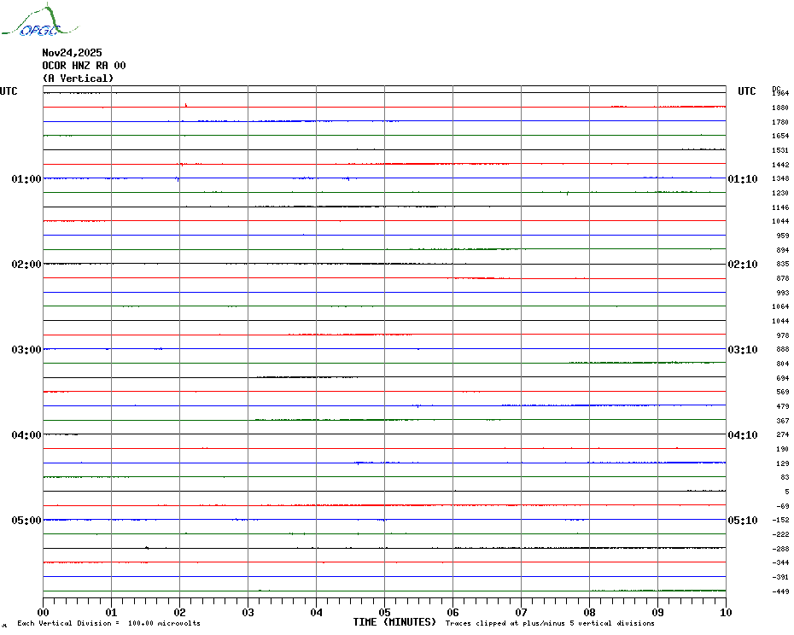Select the 05:00 hour label
The image size is (794, 635).
coord(26,521)
